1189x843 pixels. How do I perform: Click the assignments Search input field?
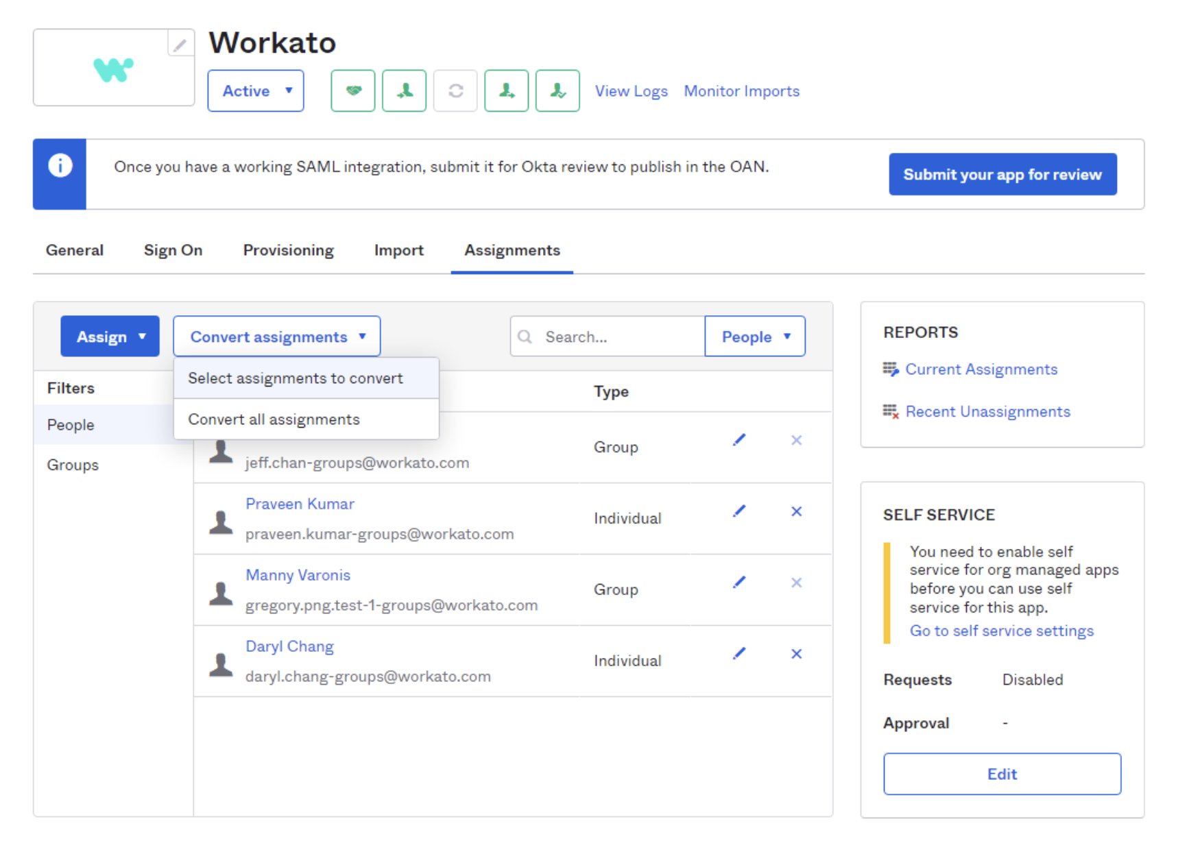coord(617,337)
